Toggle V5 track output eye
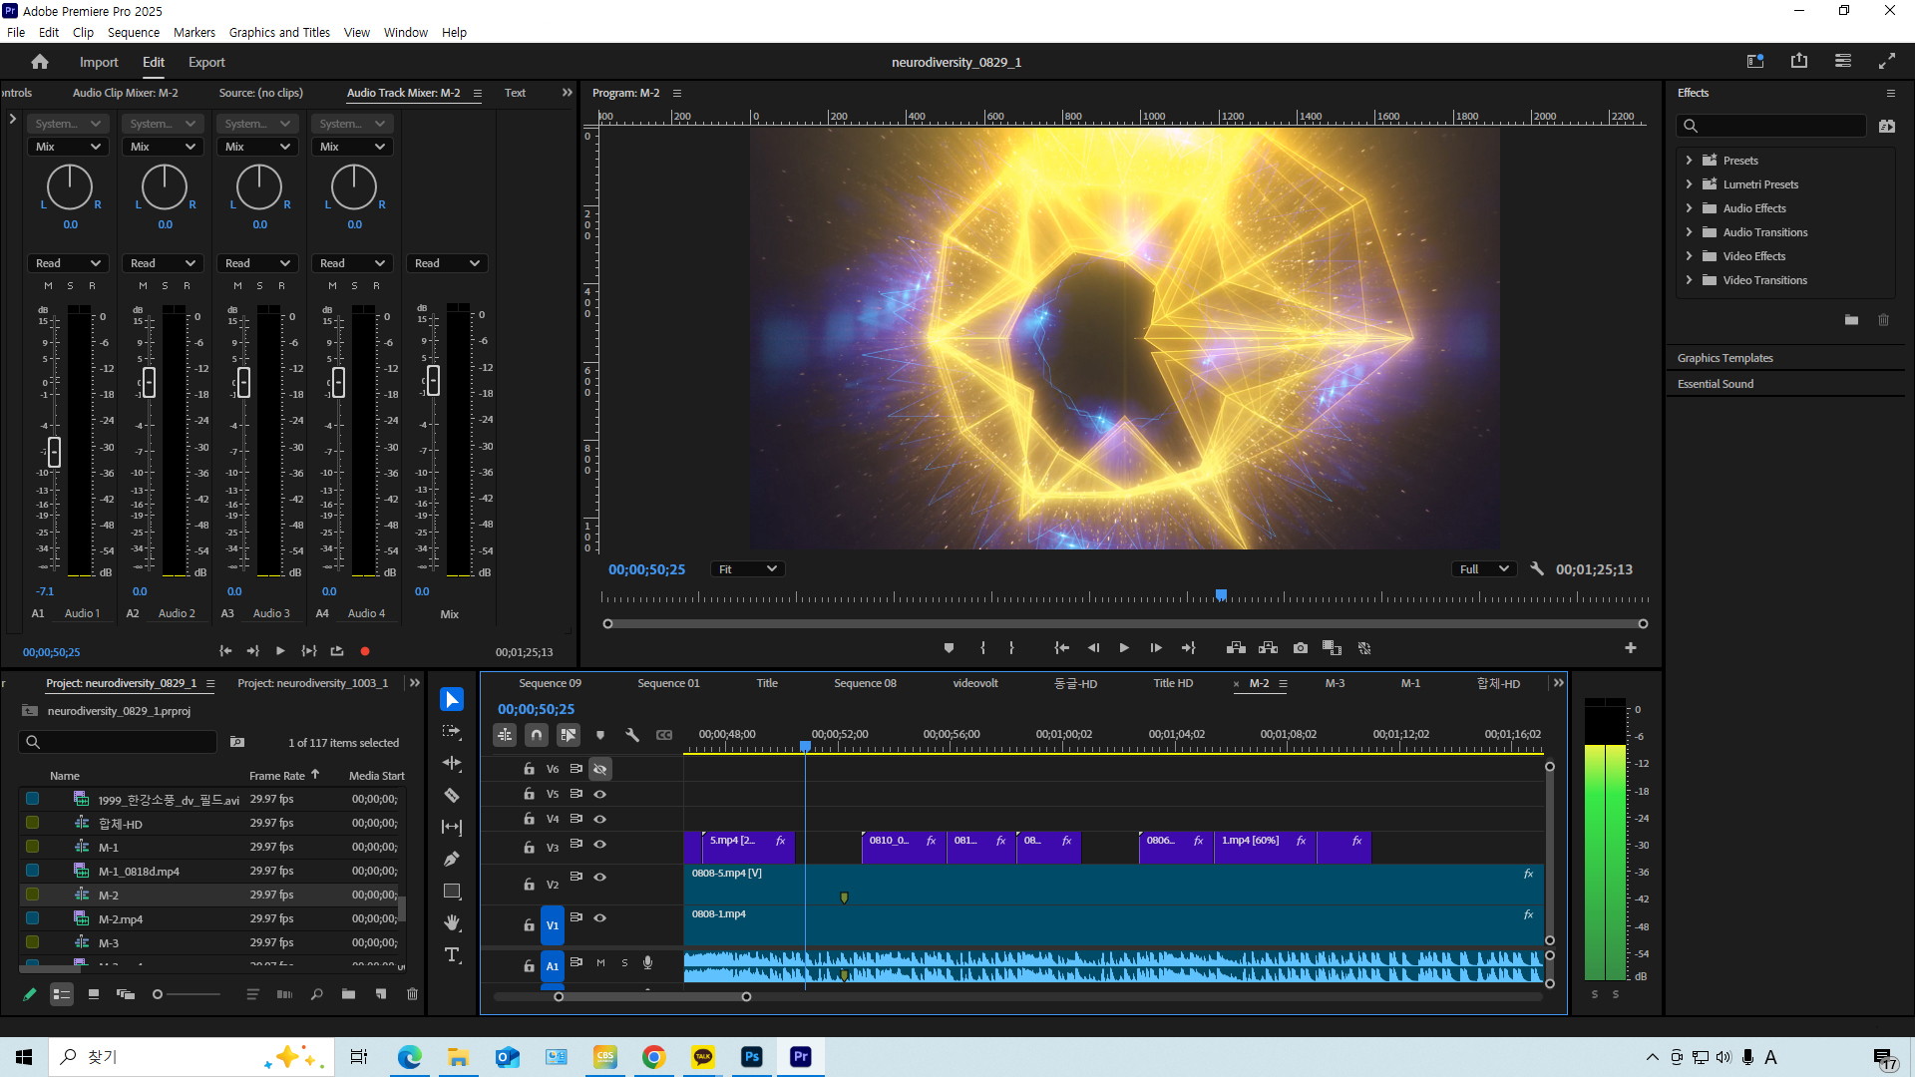1915x1077 pixels. 600,794
